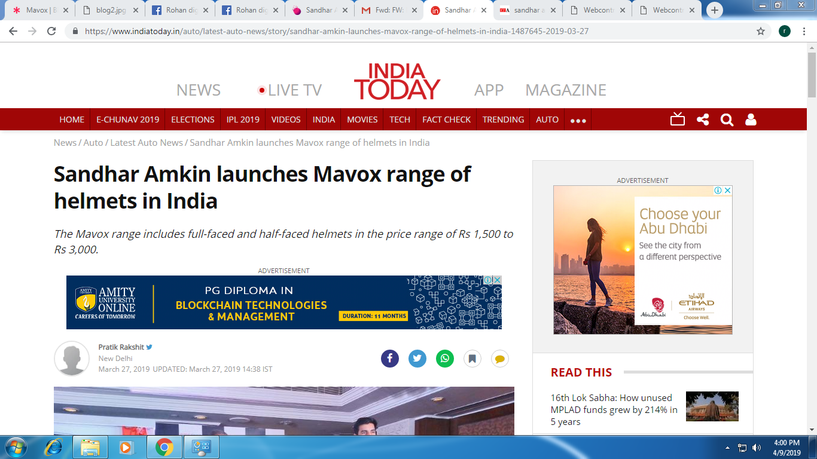
Task: Open TRENDING section
Action: click(x=503, y=120)
